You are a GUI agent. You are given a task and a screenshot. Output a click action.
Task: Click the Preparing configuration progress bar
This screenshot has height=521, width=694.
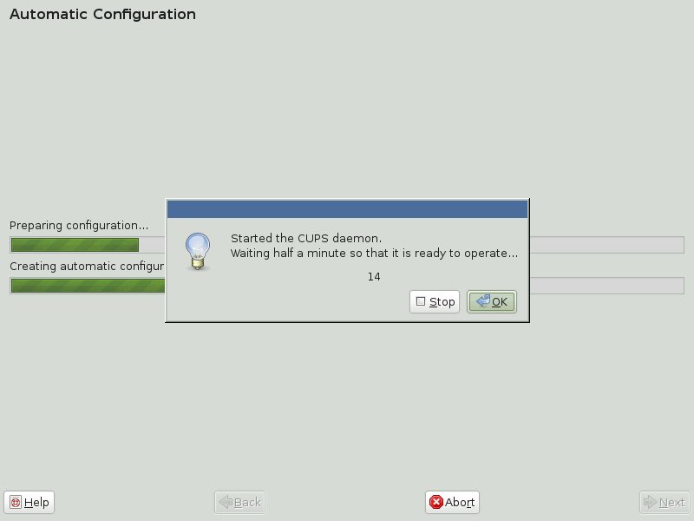[347, 245]
